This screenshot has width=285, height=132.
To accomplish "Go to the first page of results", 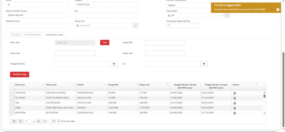I will tap(14, 121).
